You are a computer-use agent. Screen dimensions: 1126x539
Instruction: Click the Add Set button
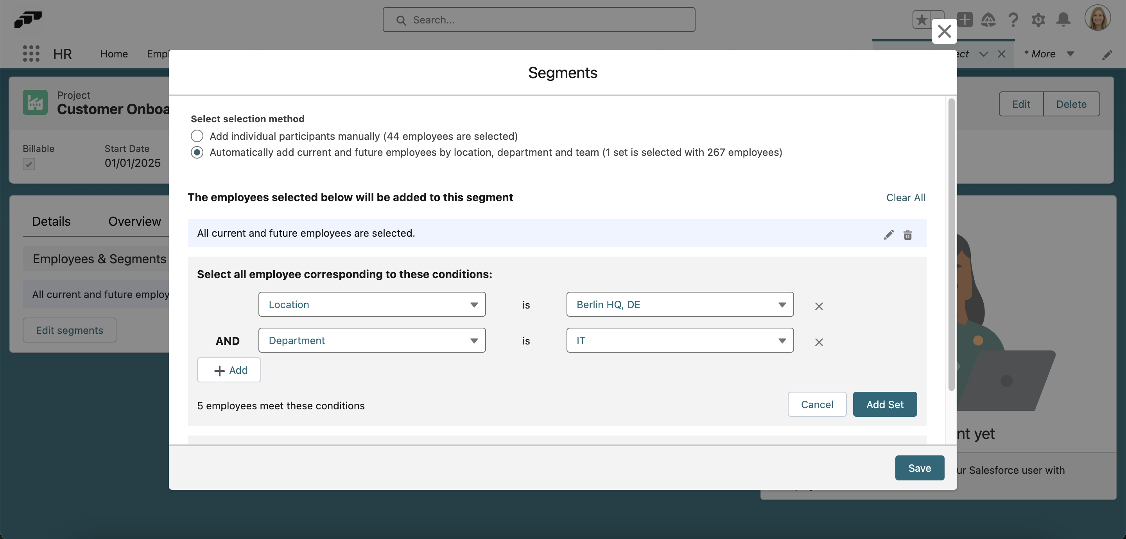(x=885, y=404)
